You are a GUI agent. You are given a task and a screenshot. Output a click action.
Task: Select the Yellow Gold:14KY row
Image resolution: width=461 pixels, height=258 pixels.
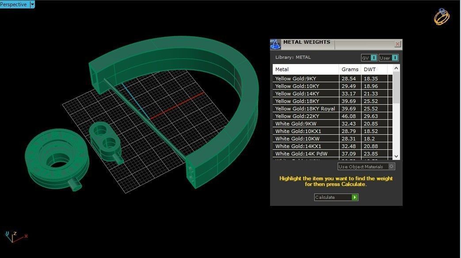pyautogui.click(x=332, y=94)
